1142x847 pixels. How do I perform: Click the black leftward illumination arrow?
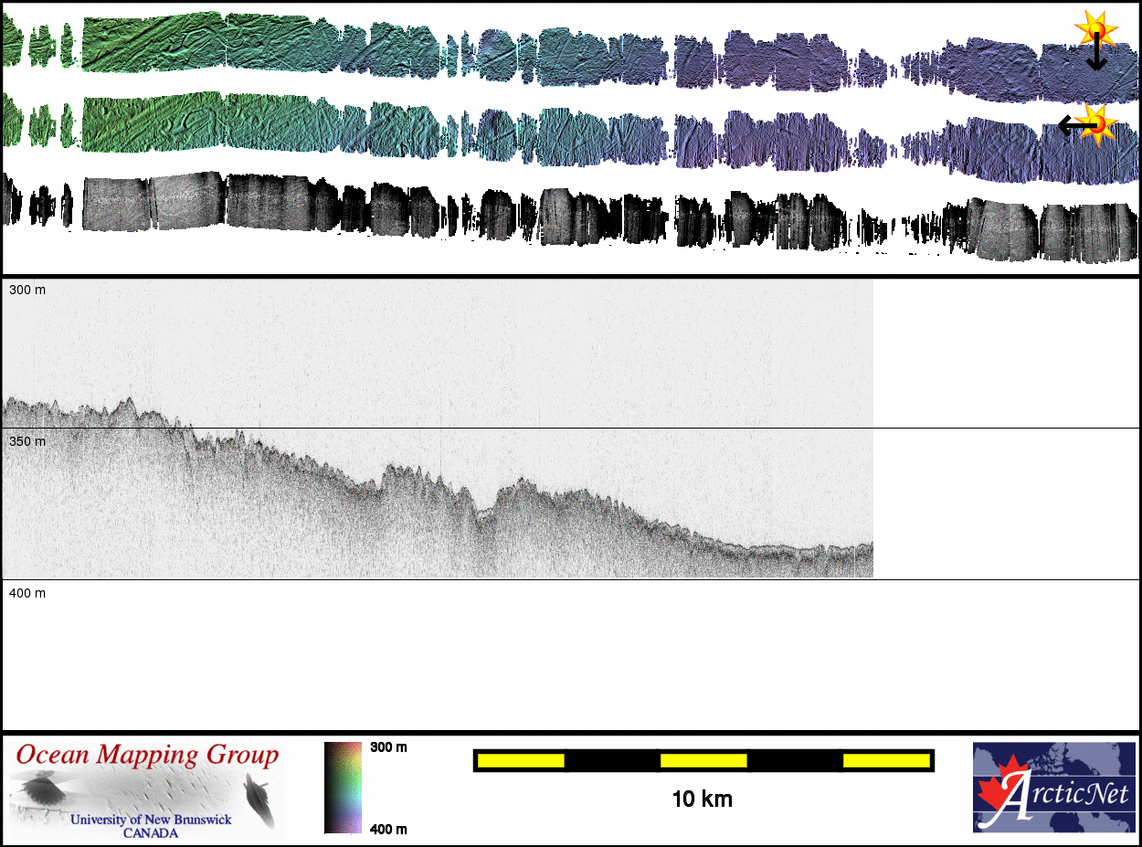(1069, 126)
